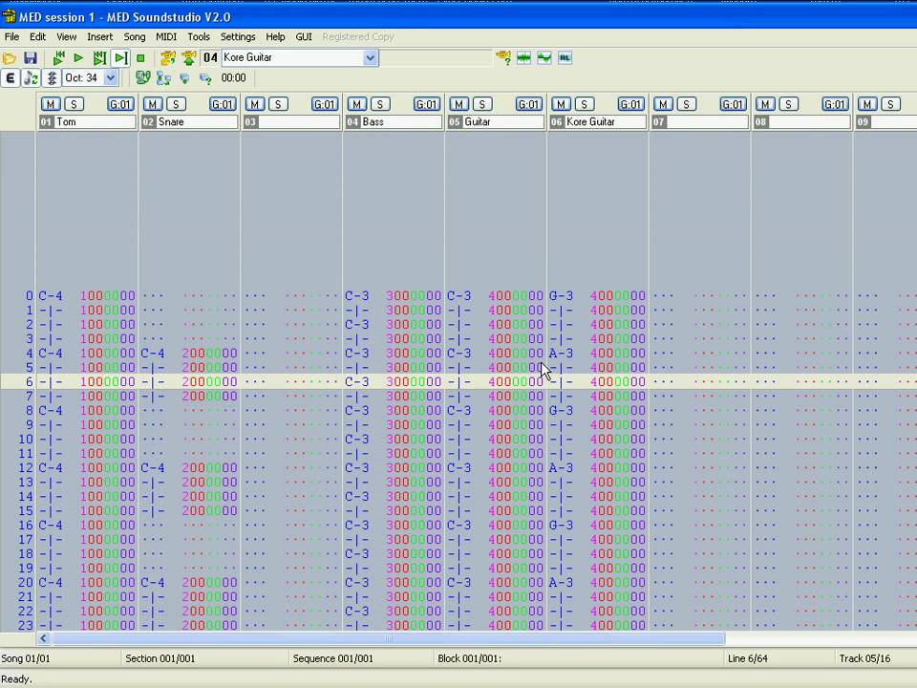917x688 pixels.
Task: Play song from the beginning
Action: [x=58, y=58]
